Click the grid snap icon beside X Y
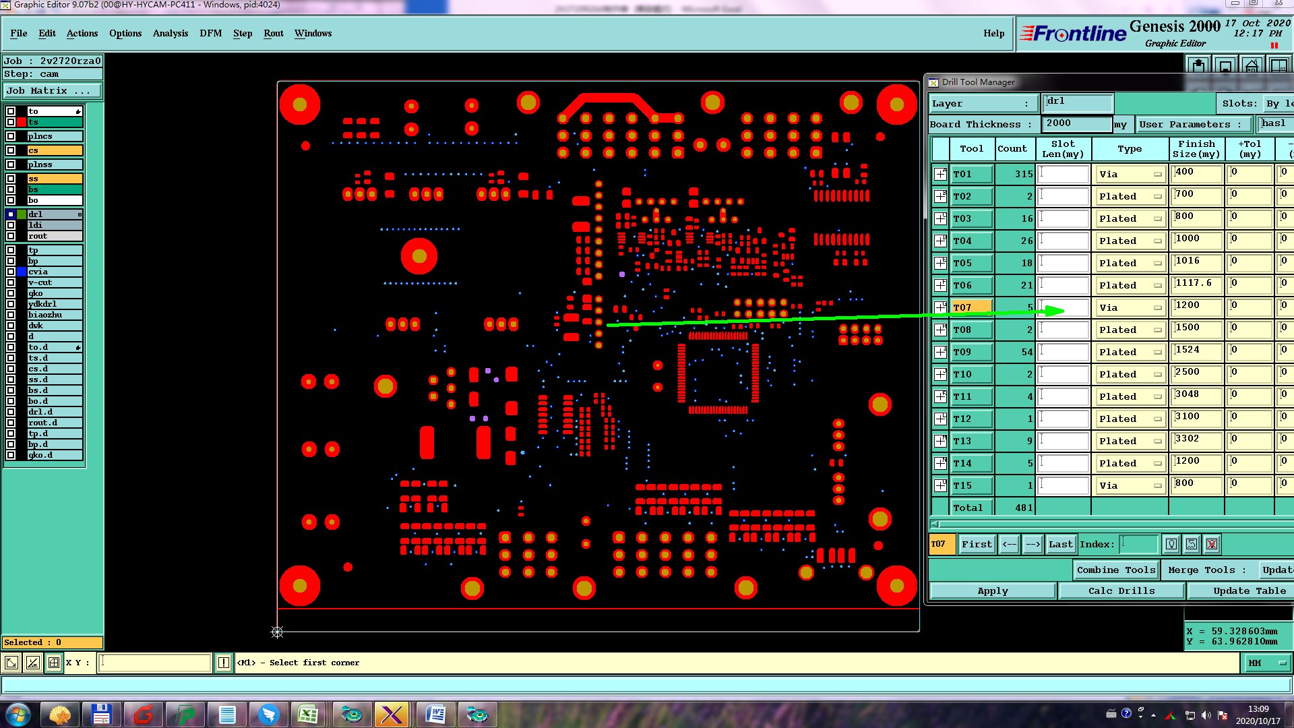 click(x=54, y=663)
